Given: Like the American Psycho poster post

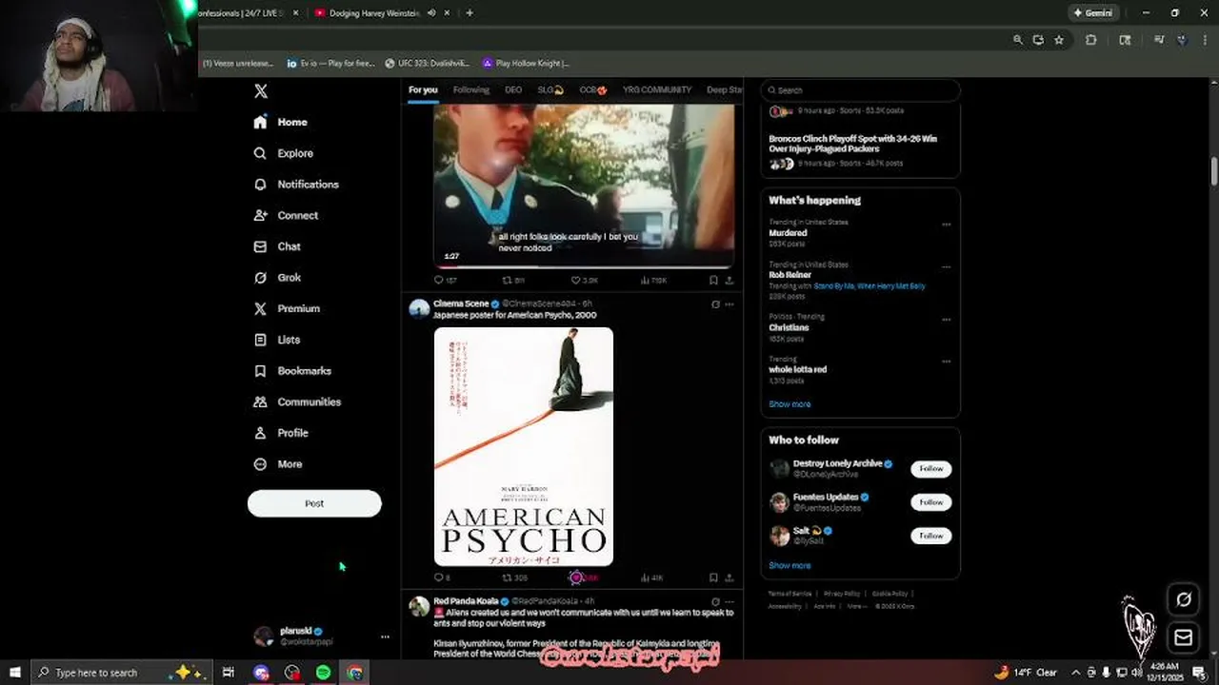Looking at the screenshot, I should pyautogui.click(x=576, y=577).
